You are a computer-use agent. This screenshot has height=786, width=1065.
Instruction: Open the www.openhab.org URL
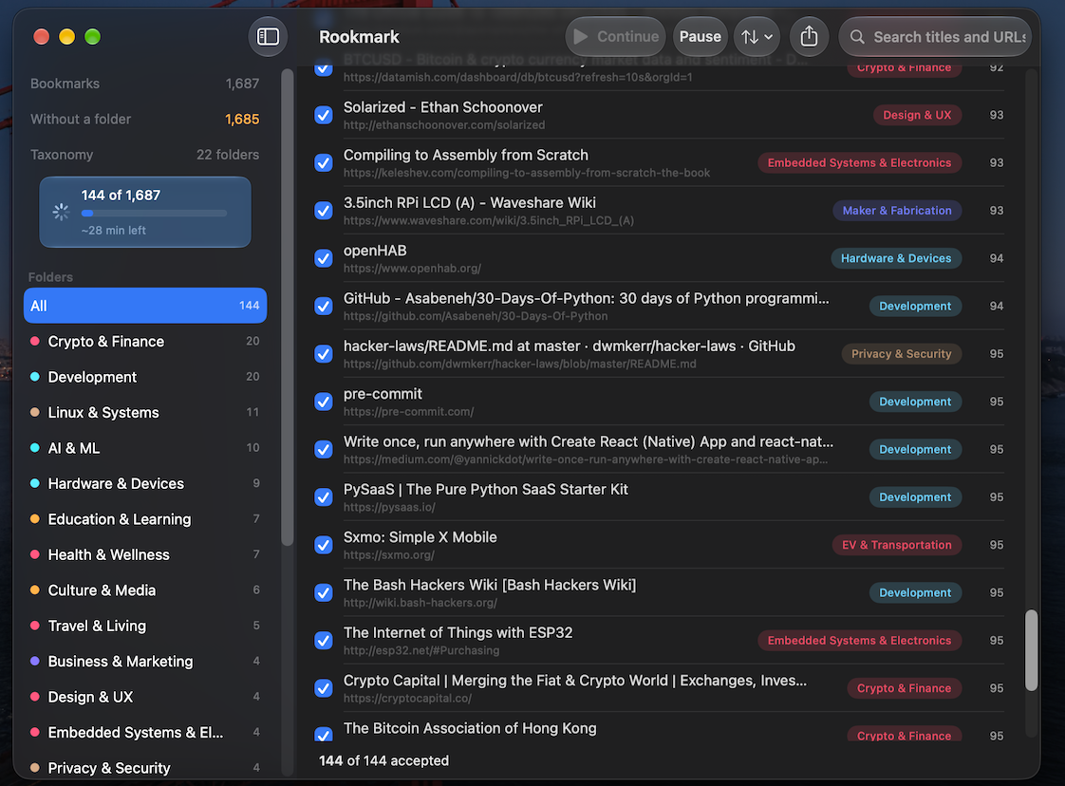pyautogui.click(x=412, y=269)
